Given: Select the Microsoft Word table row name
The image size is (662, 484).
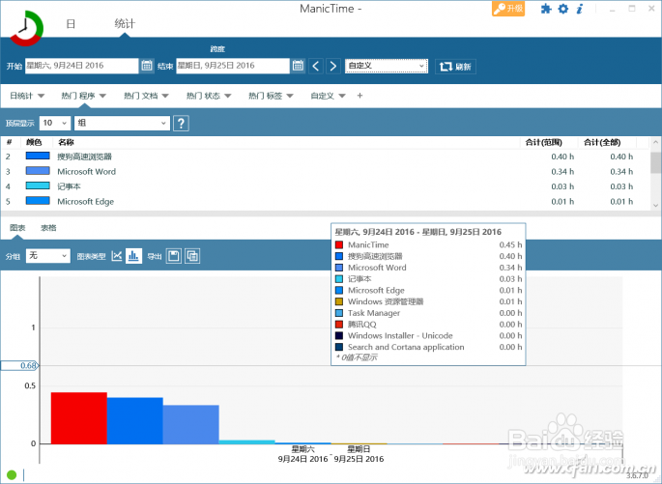Looking at the screenshot, I should (x=87, y=172).
